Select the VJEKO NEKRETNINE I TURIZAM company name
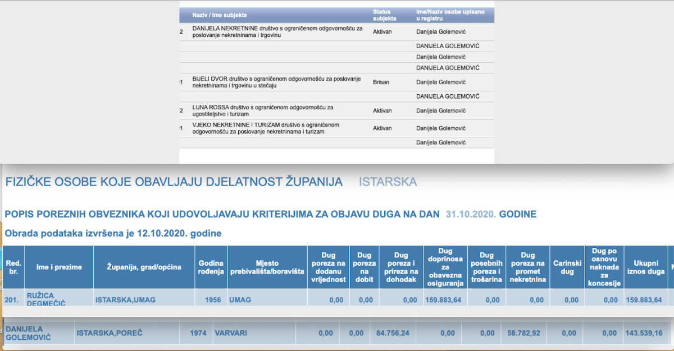This screenshot has height=351, width=674. coord(266,128)
